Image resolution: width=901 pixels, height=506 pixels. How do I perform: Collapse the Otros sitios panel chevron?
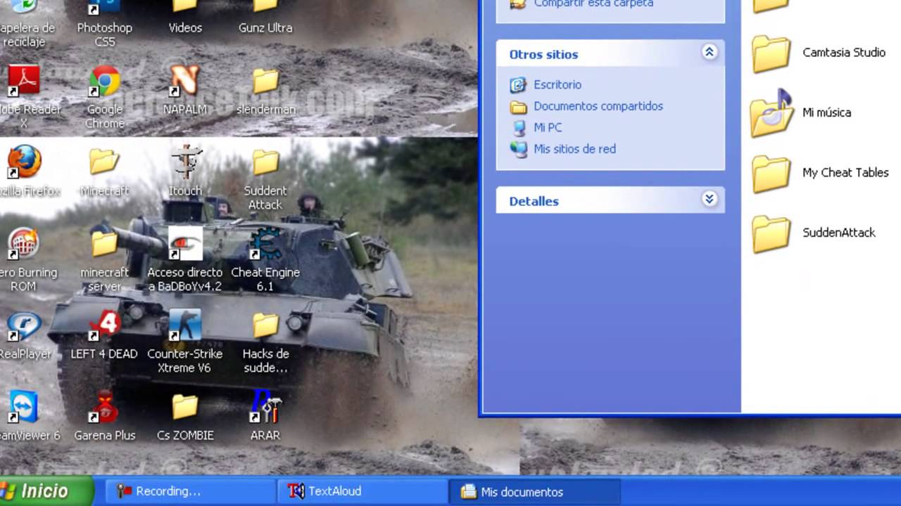tap(709, 52)
